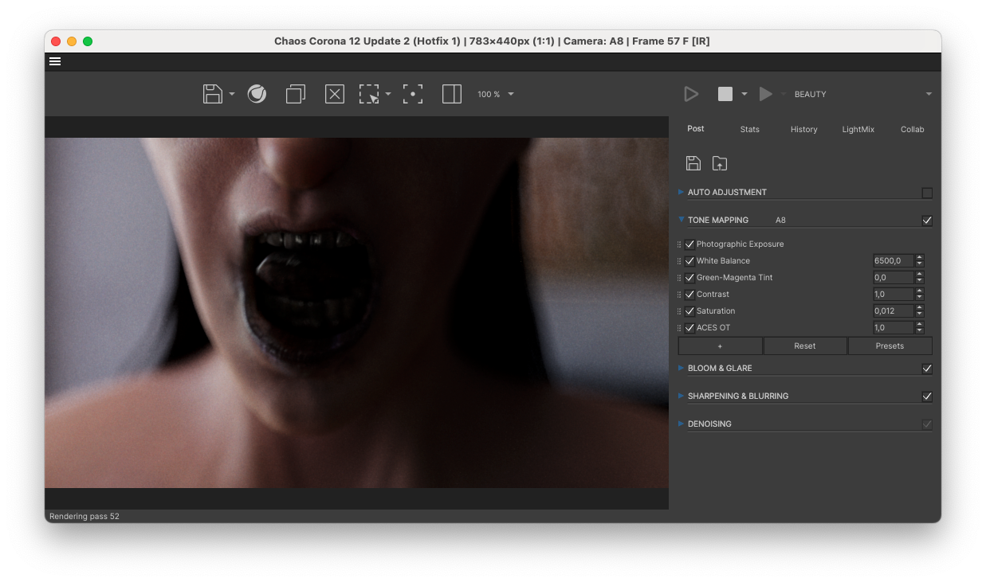Viewport: 986px width, 582px height.
Task: Disable the Saturation operator checkbox
Action: tap(689, 311)
